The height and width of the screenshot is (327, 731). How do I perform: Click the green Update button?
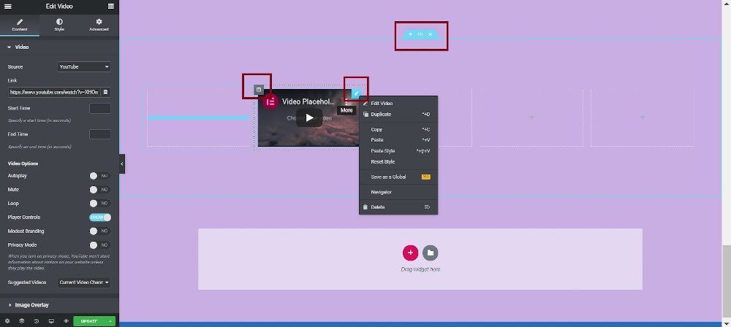(x=90, y=321)
